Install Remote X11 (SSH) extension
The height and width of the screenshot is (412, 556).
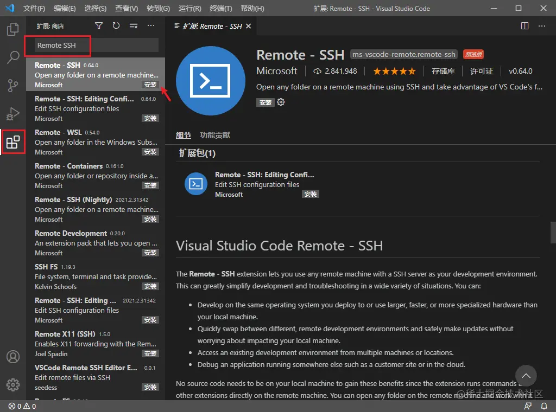pos(150,353)
